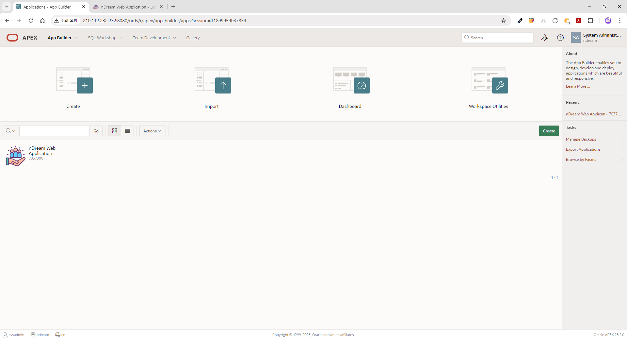Click the System Administrator user name
Screen dimensions: 627x340
coord(602,35)
